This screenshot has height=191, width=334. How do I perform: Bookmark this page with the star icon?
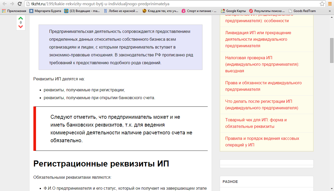coord(322,4)
